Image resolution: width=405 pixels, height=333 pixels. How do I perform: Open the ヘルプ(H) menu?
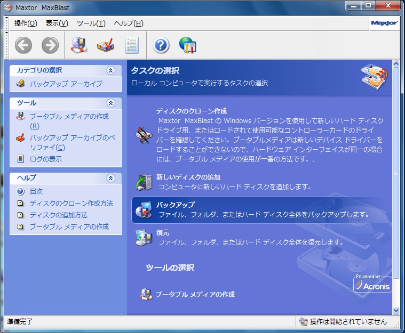pyautogui.click(x=129, y=23)
